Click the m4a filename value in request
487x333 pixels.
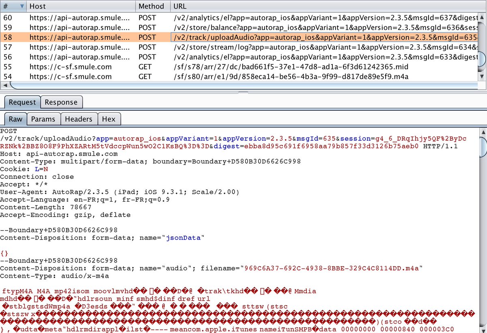tap(332, 269)
